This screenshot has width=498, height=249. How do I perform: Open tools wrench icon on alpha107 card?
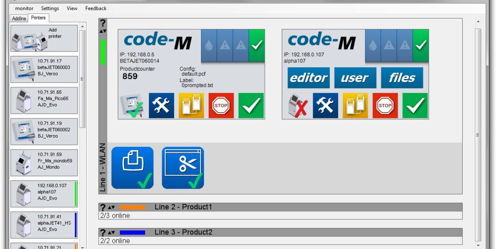325,105
